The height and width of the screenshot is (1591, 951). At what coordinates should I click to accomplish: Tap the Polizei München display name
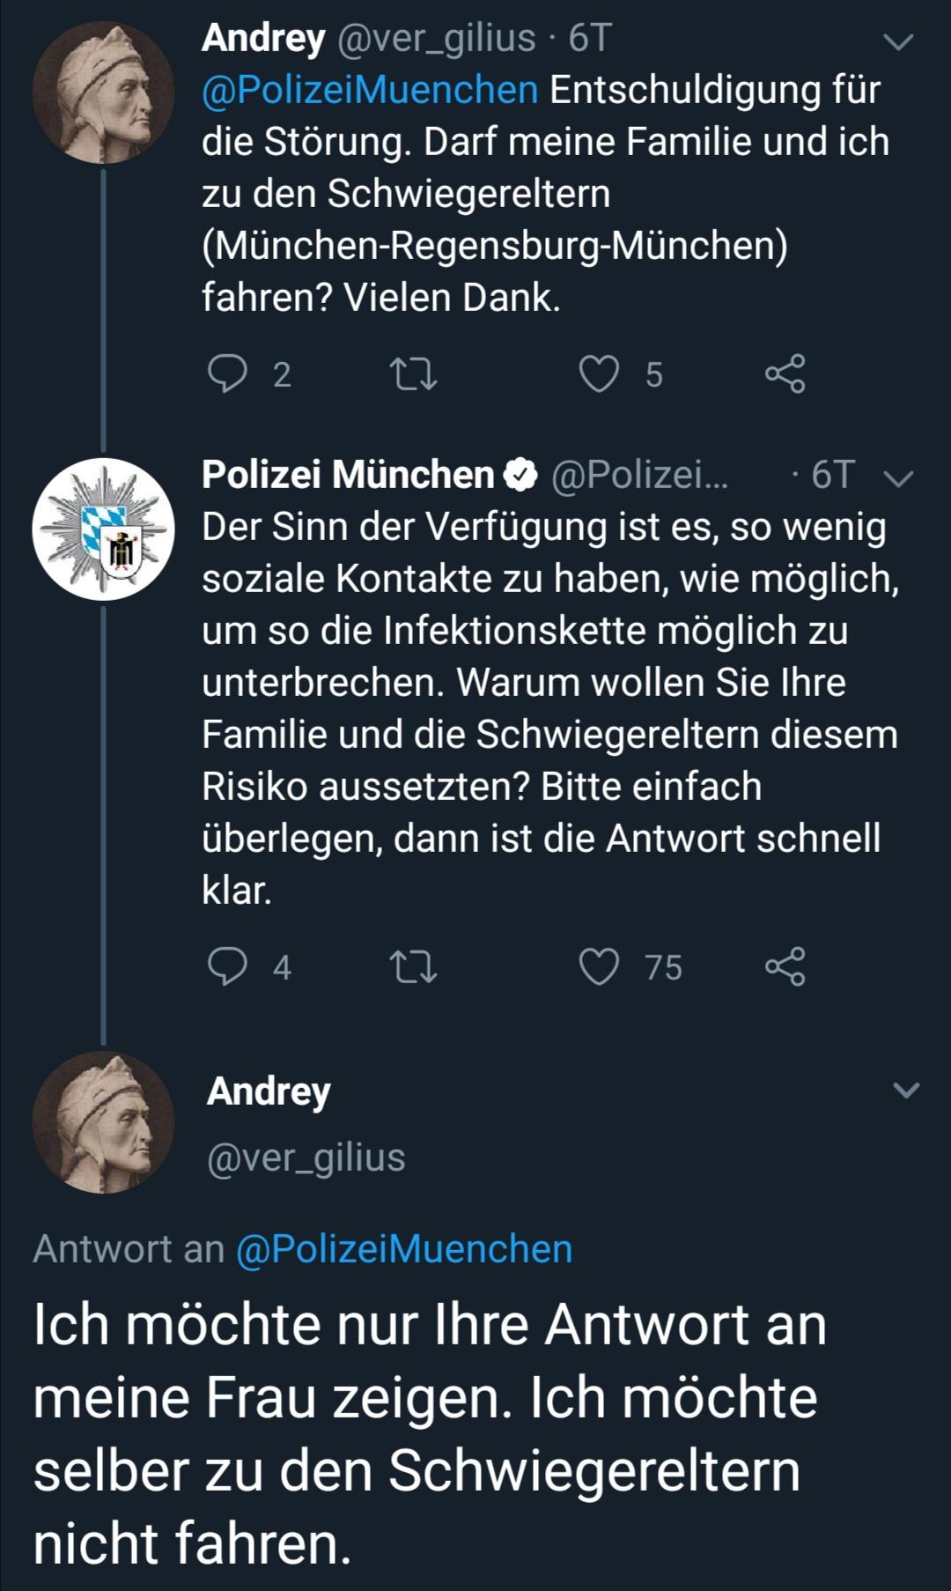click(348, 475)
